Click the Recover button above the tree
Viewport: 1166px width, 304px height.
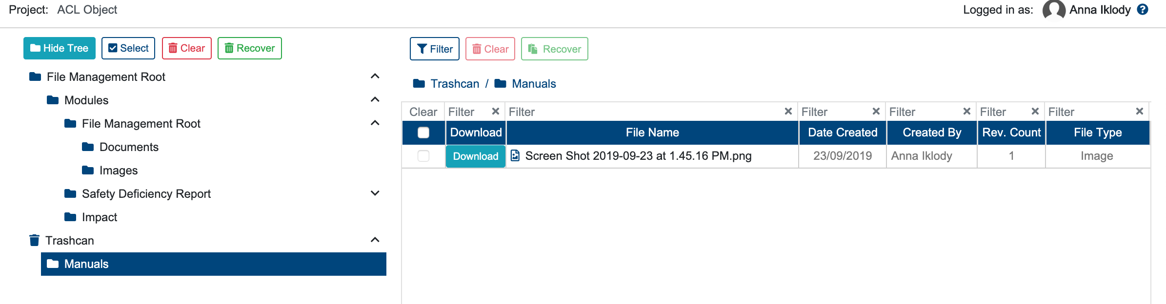250,48
